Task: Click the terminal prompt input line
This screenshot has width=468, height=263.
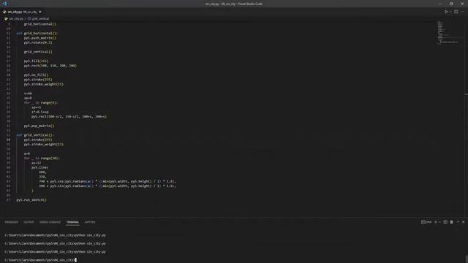Action: click(x=40, y=260)
